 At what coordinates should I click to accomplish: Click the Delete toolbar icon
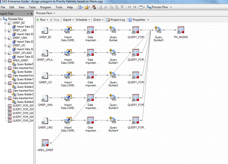pos(122,7)
